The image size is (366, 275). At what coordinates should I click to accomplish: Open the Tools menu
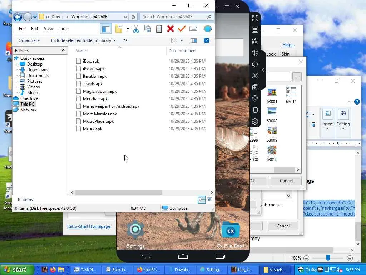63,29
